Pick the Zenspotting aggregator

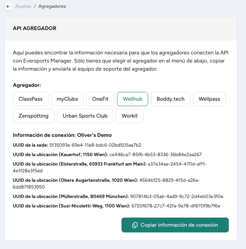coord(33,116)
